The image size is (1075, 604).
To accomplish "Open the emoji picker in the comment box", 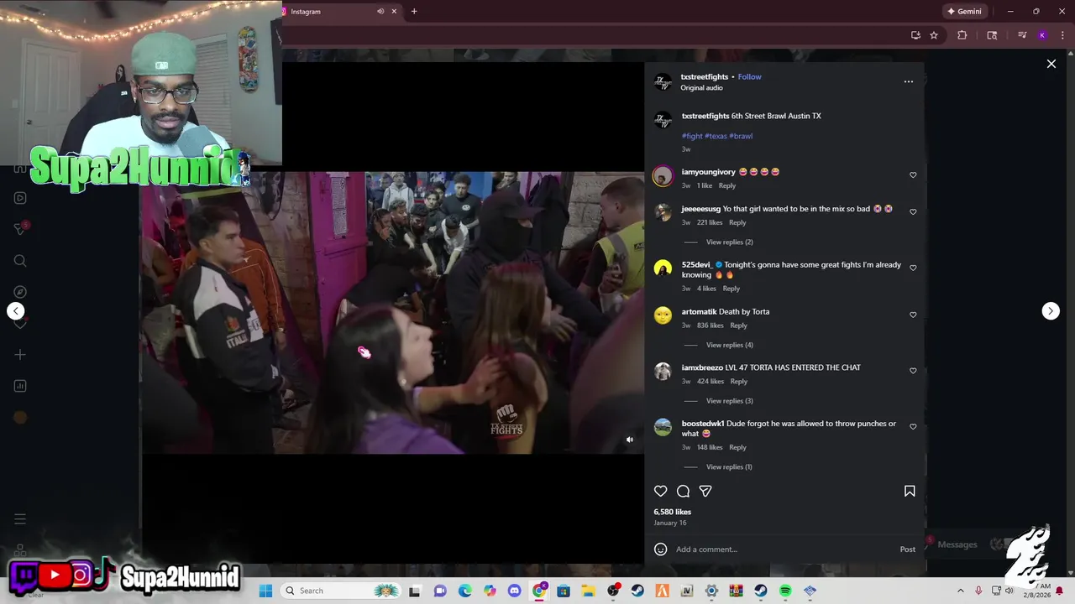I will point(661,549).
